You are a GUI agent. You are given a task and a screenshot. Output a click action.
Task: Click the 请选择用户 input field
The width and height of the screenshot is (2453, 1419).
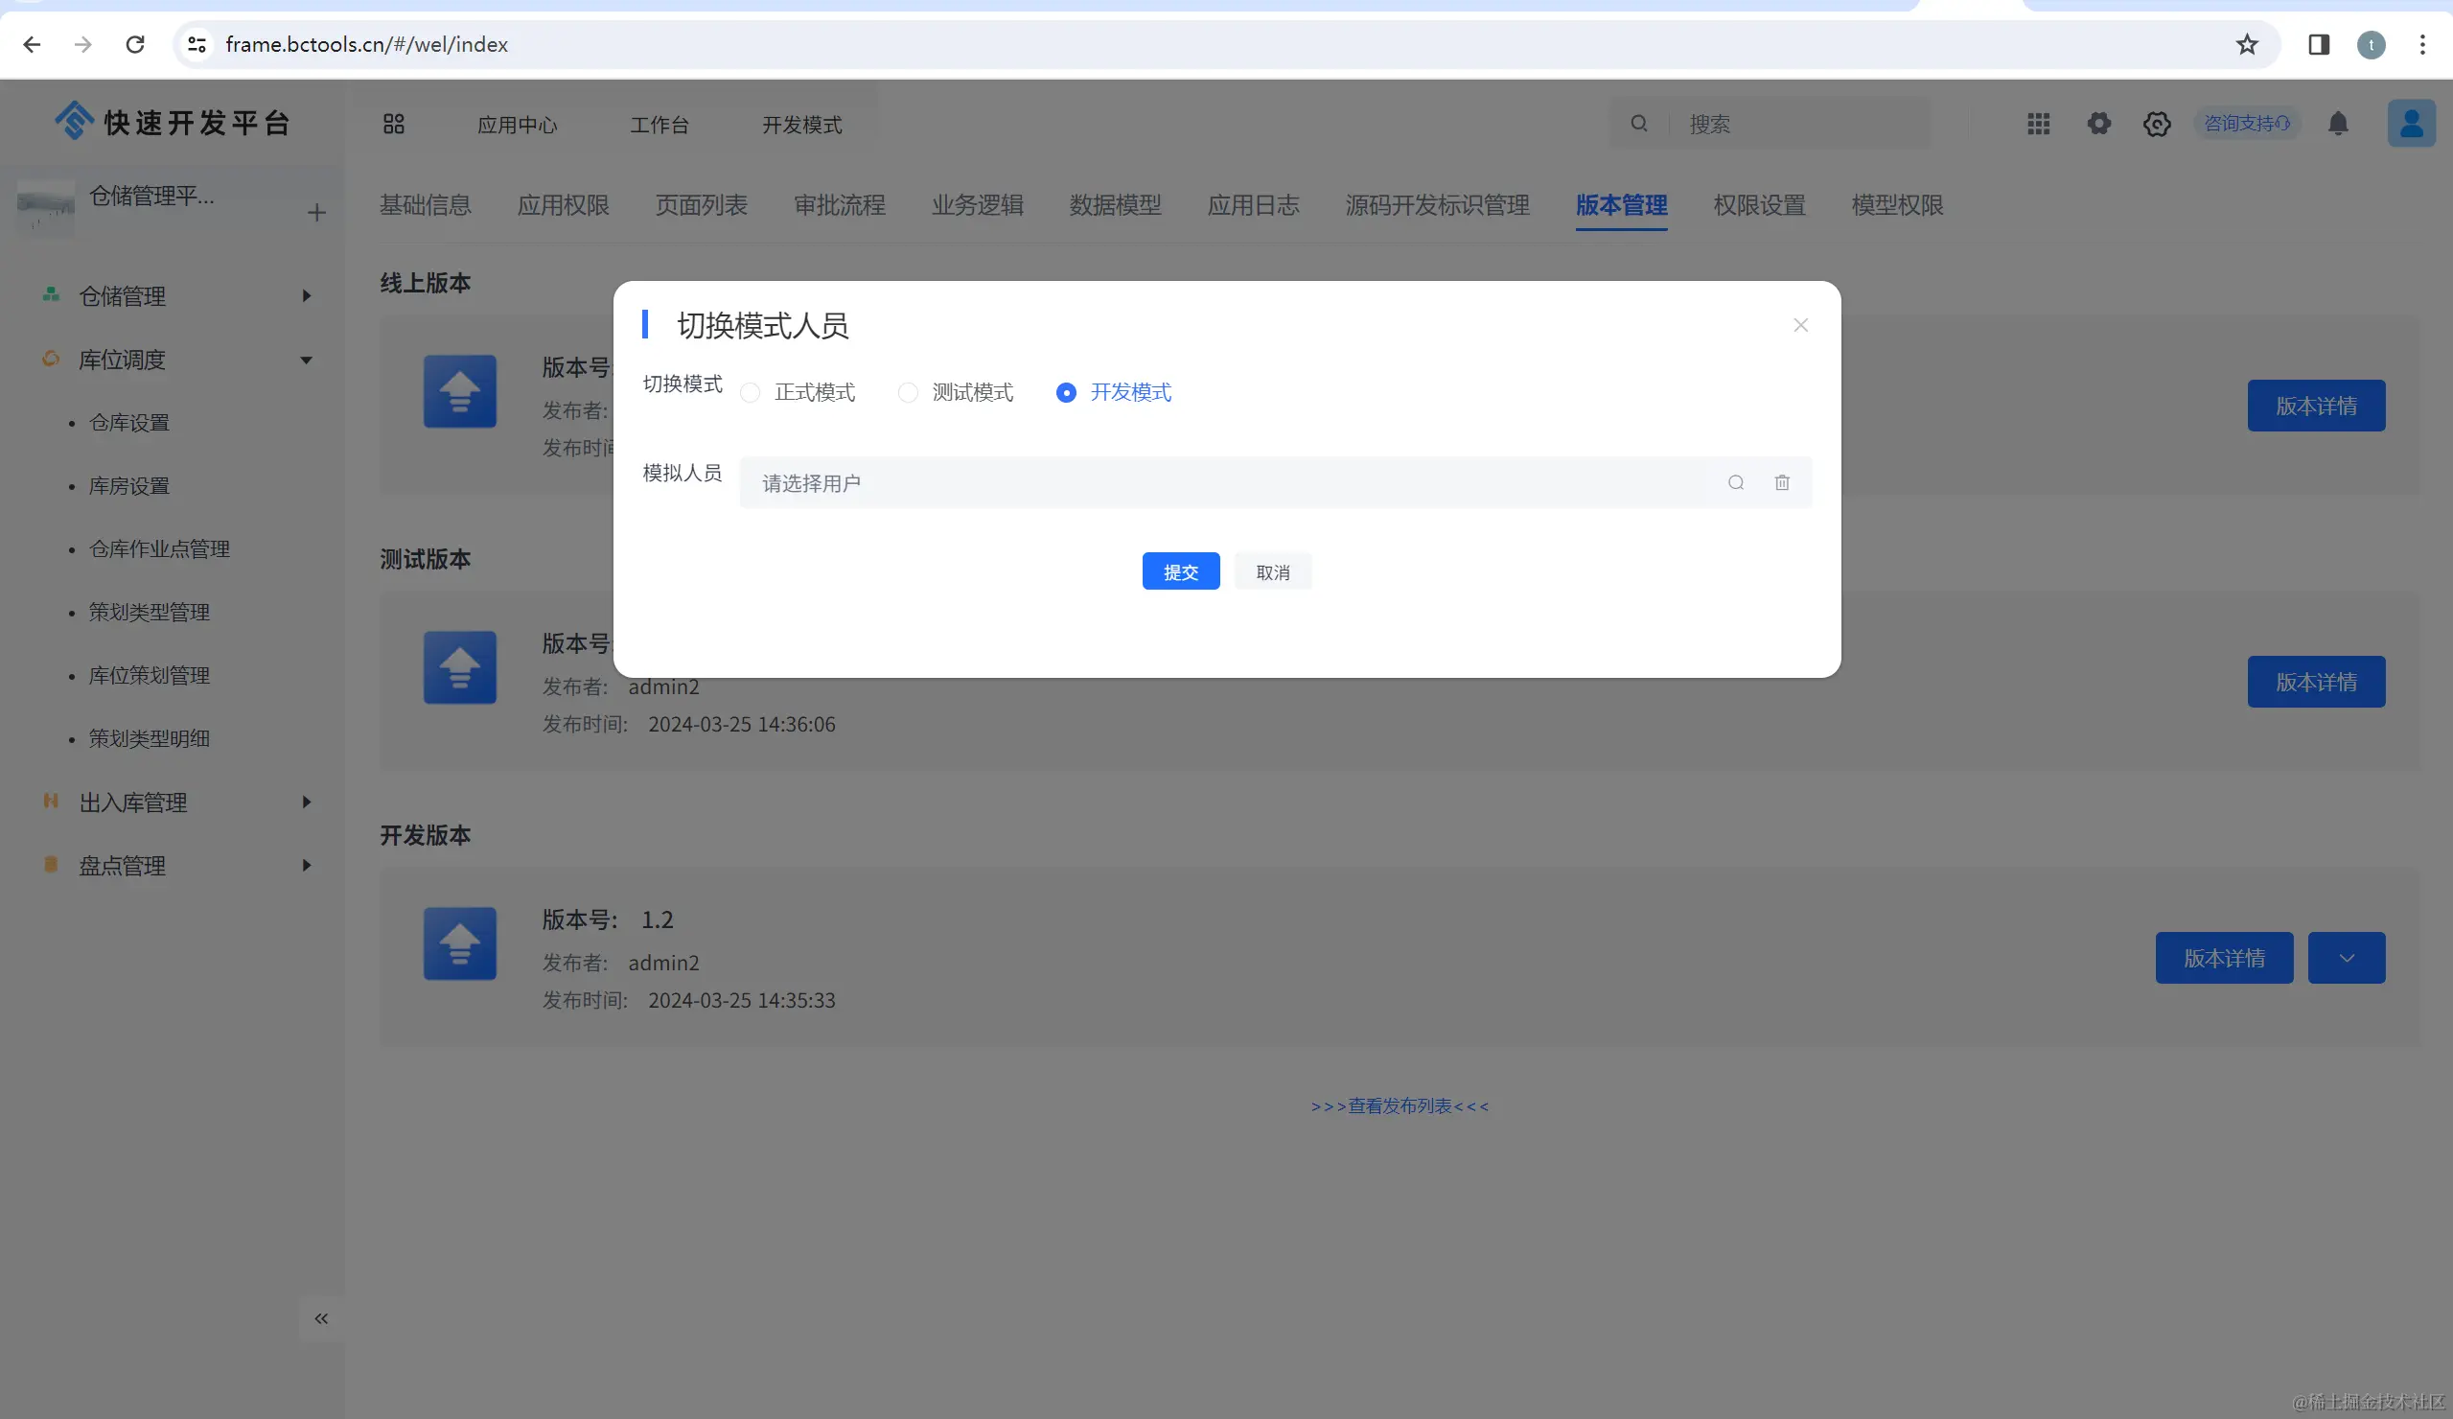click(1227, 482)
